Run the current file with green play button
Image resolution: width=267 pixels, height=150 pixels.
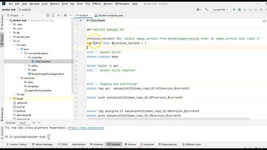pyautogui.click(x=234, y=10)
